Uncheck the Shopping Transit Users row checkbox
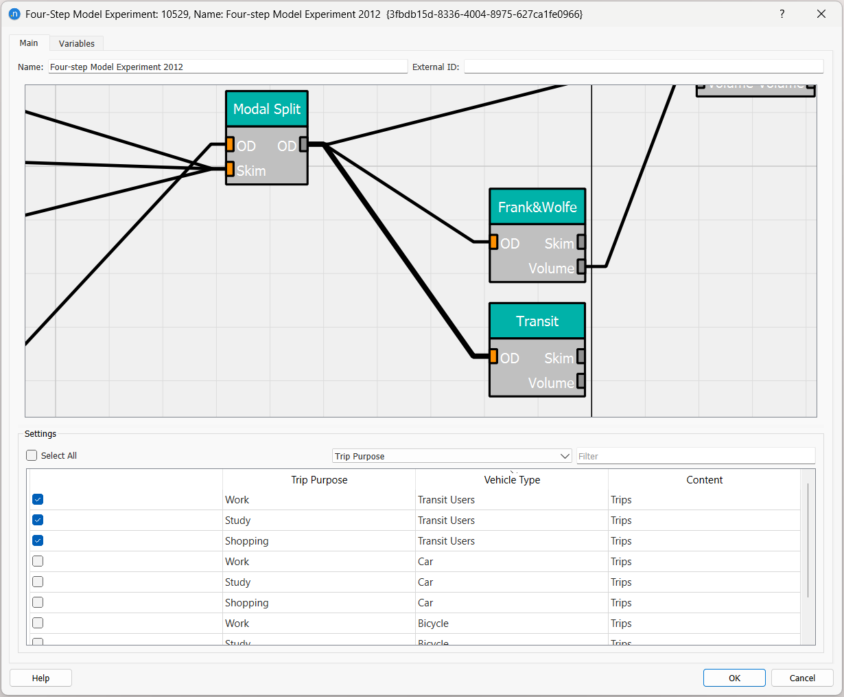 (38, 541)
